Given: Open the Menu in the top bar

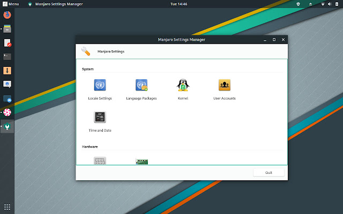Looking at the screenshot, I should point(11,4).
